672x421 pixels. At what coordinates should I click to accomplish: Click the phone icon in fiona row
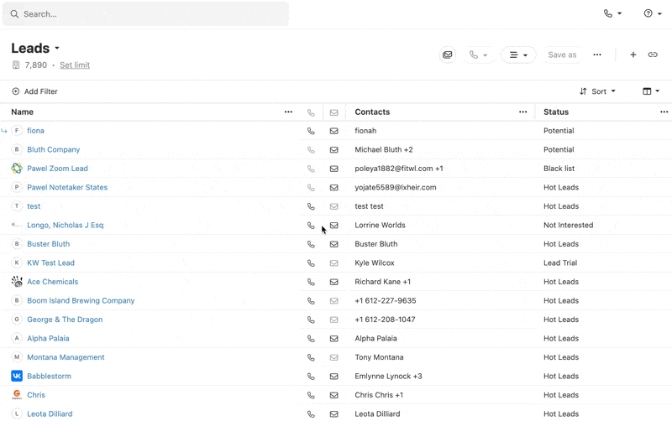tap(311, 131)
